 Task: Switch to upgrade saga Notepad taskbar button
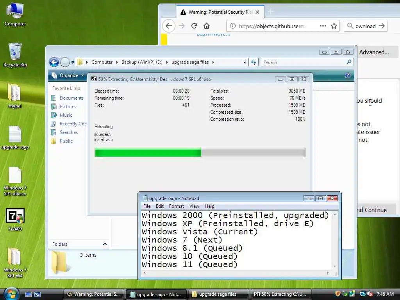(x=156, y=294)
